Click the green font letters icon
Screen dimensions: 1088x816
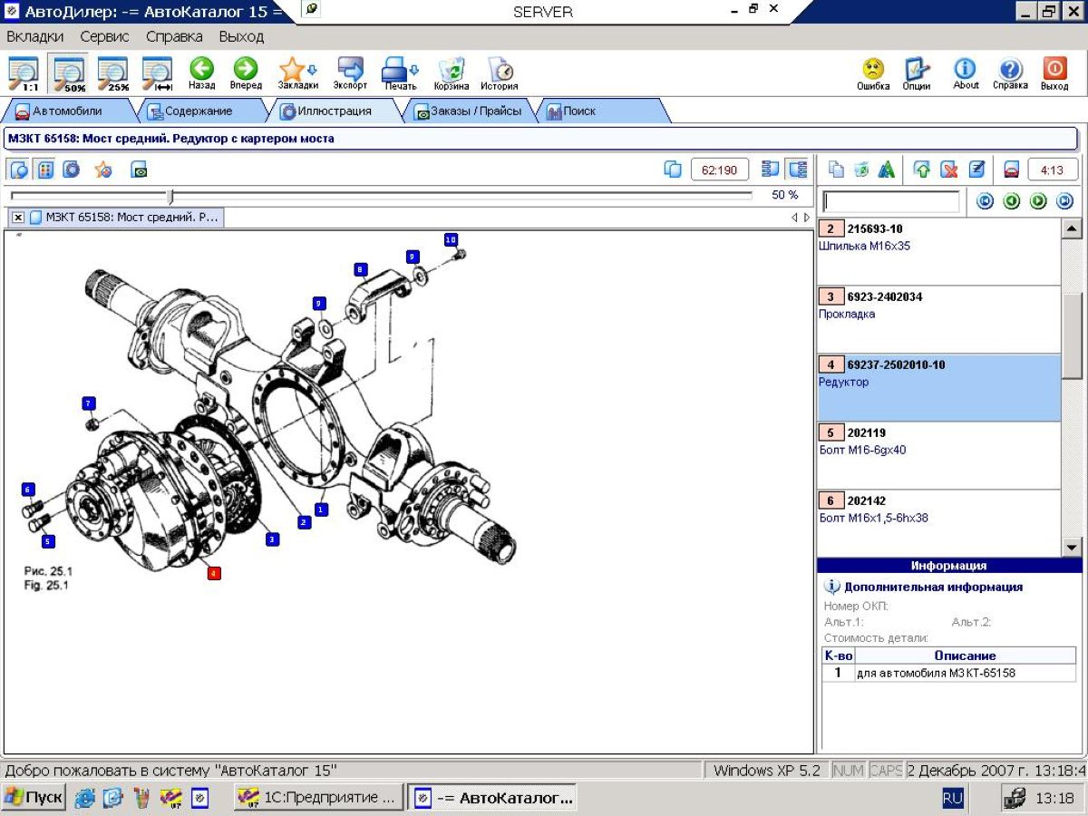887,170
